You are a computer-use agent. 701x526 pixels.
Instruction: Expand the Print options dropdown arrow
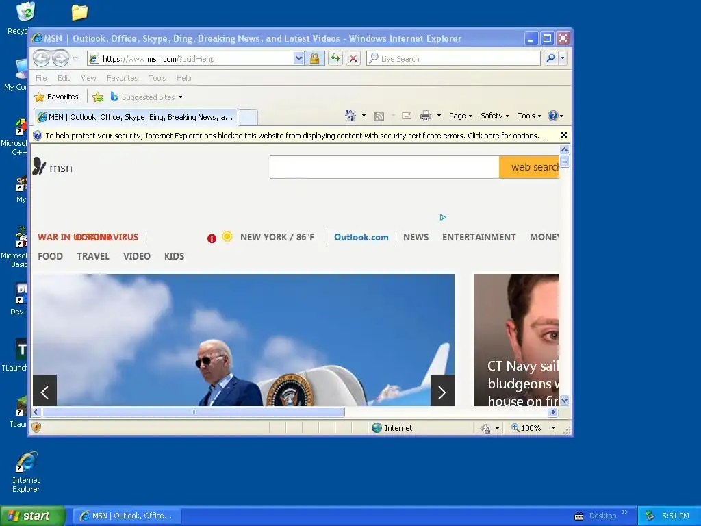tap(439, 116)
